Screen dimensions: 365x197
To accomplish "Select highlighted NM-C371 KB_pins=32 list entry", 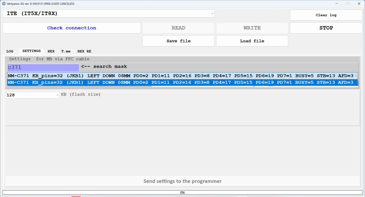I will coord(182,82).
